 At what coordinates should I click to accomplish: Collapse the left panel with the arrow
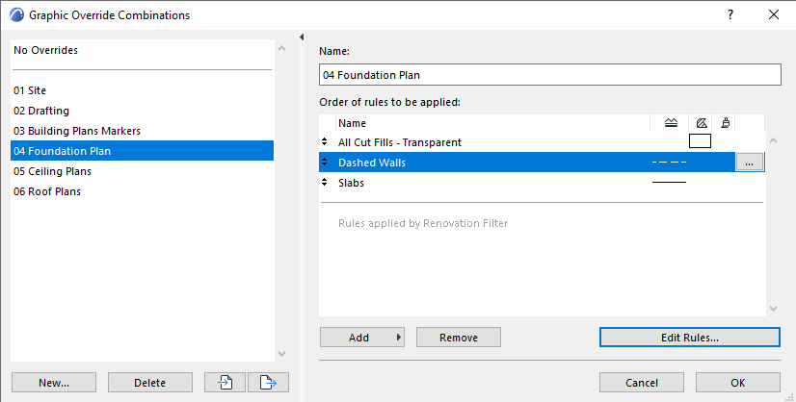[303, 38]
